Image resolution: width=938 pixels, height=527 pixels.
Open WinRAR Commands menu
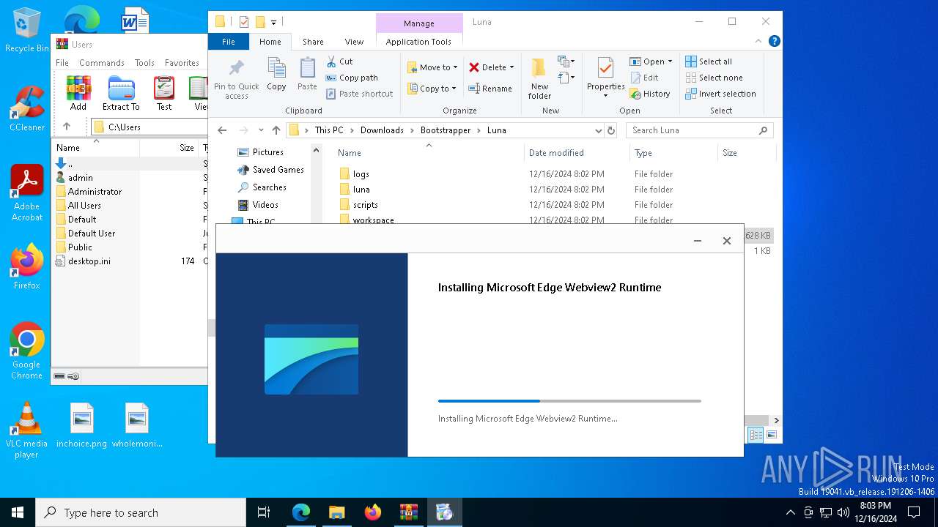point(102,63)
